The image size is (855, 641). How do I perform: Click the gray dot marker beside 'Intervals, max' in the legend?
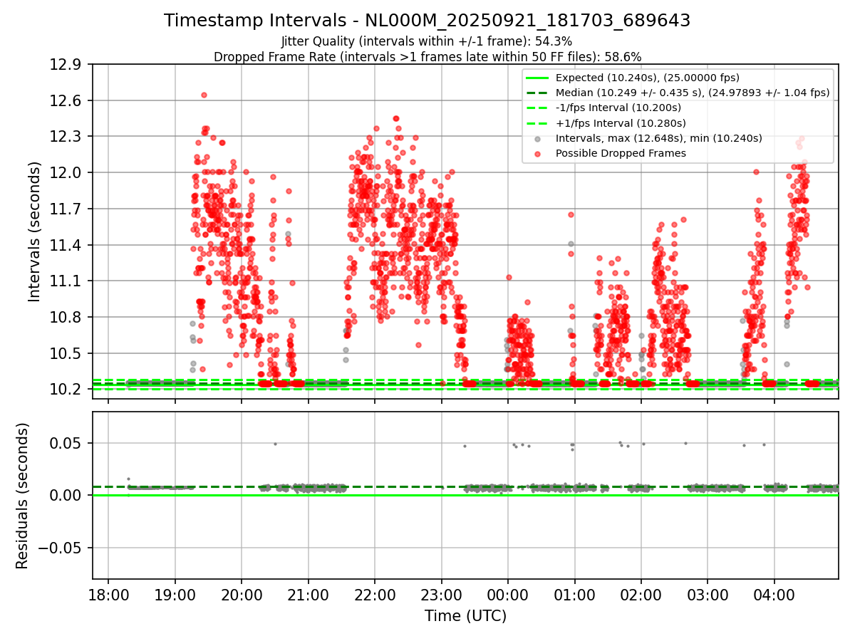[x=537, y=138]
